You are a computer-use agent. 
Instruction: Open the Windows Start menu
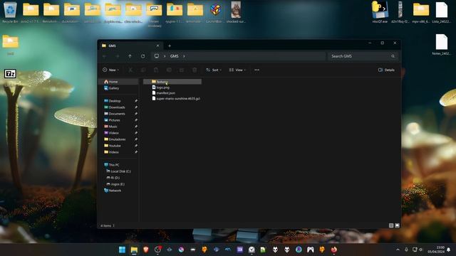click(x=122, y=250)
